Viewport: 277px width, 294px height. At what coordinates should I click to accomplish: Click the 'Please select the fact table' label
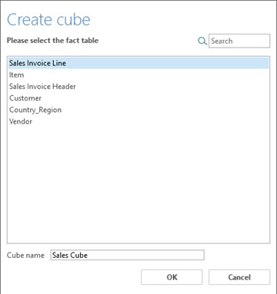[x=52, y=41]
